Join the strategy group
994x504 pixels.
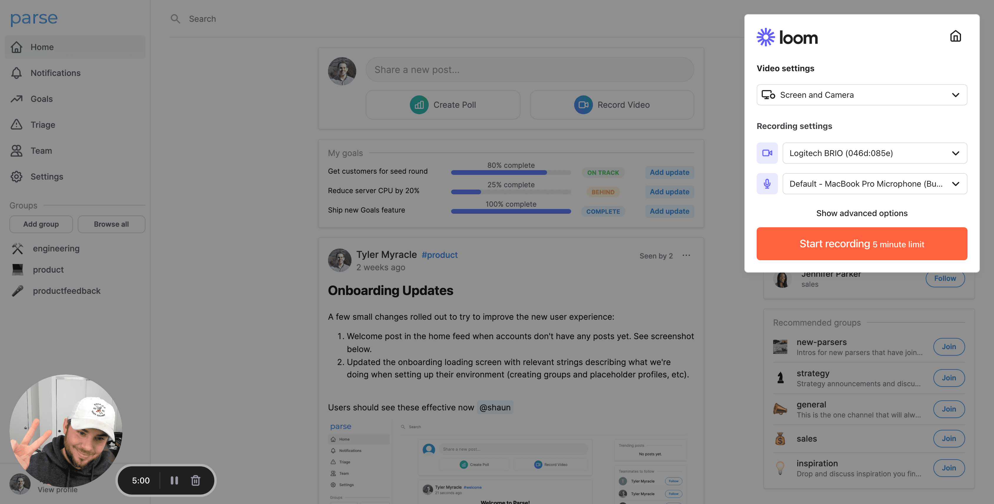click(949, 378)
